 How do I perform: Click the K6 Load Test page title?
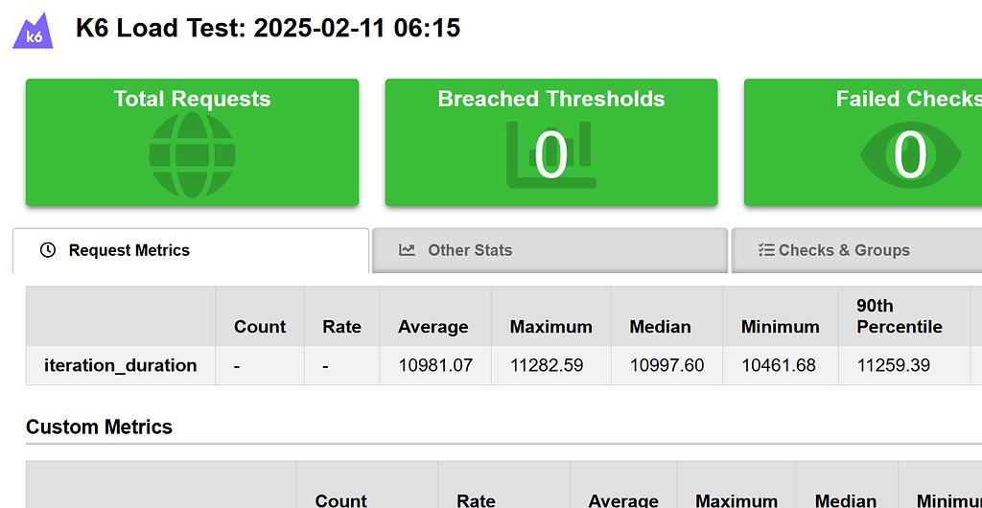click(x=269, y=28)
